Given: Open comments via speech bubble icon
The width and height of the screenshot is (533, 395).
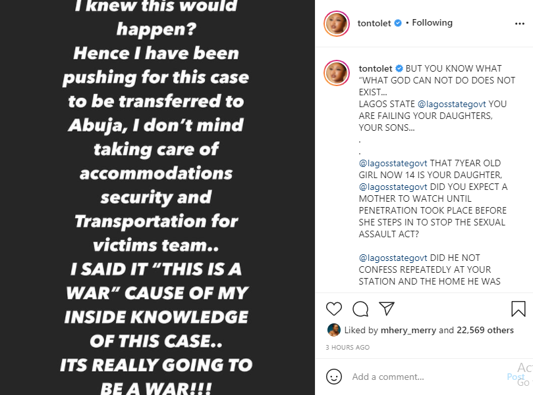Looking at the screenshot, I should (x=360, y=309).
